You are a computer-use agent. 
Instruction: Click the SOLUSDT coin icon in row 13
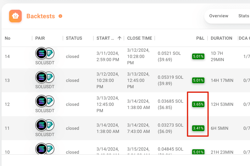pos(45,77)
